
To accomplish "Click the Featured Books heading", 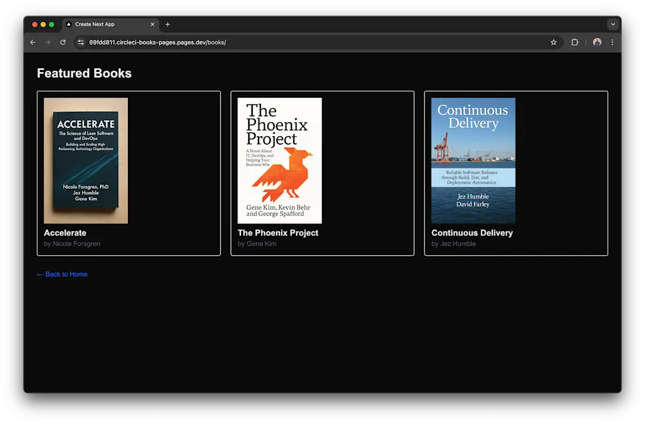I will [84, 73].
